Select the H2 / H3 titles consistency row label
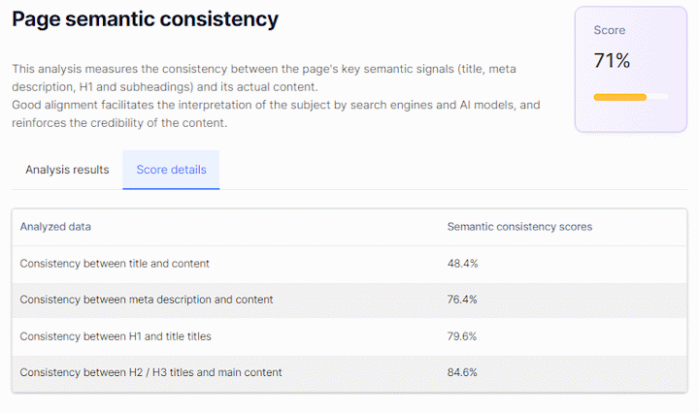This screenshot has height=413, width=699. [150, 372]
